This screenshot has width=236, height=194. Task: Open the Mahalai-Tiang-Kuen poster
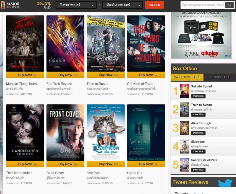pos(25,43)
